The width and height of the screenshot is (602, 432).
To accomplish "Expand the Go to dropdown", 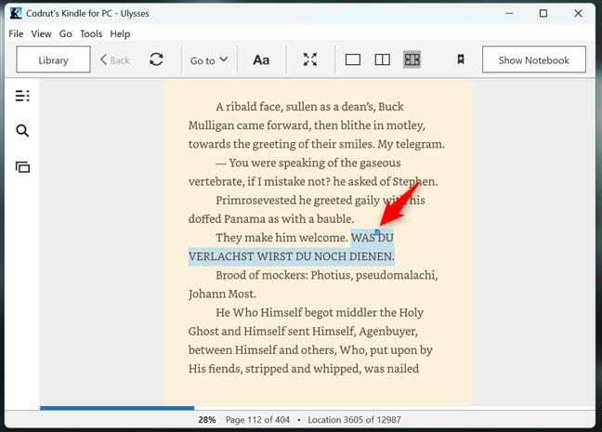I will [209, 60].
